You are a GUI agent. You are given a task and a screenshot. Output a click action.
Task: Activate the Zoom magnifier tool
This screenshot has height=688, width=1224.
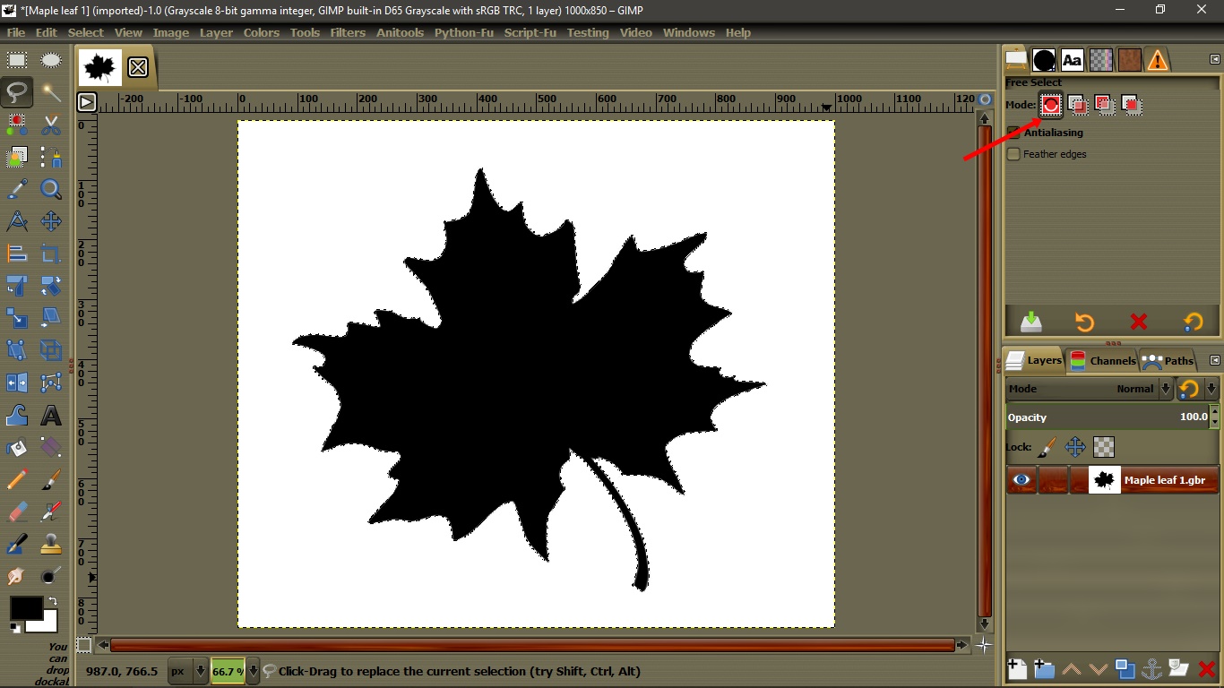(x=51, y=189)
